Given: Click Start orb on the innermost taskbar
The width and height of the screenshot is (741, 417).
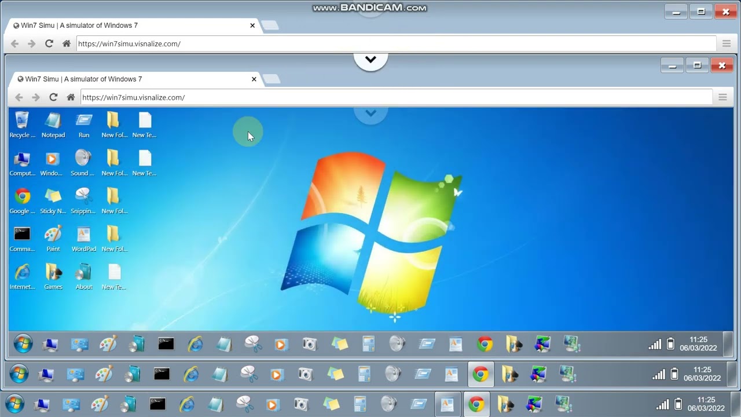Looking at the screenshot, I should (x=23, y=344).
